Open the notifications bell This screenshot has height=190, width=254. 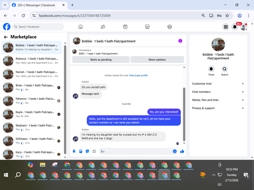coord(235,27)
